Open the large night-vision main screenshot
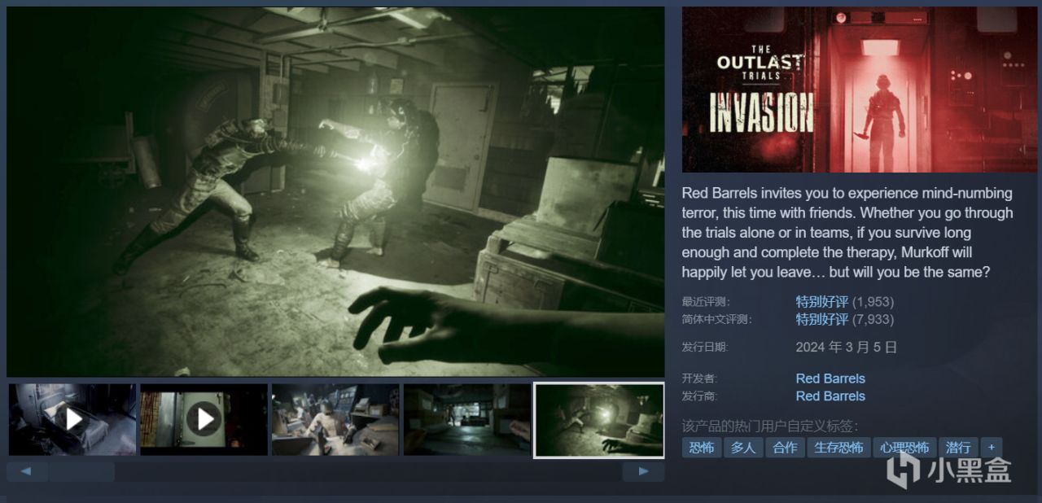1042x503 pixels. click(x=335, y=192)
